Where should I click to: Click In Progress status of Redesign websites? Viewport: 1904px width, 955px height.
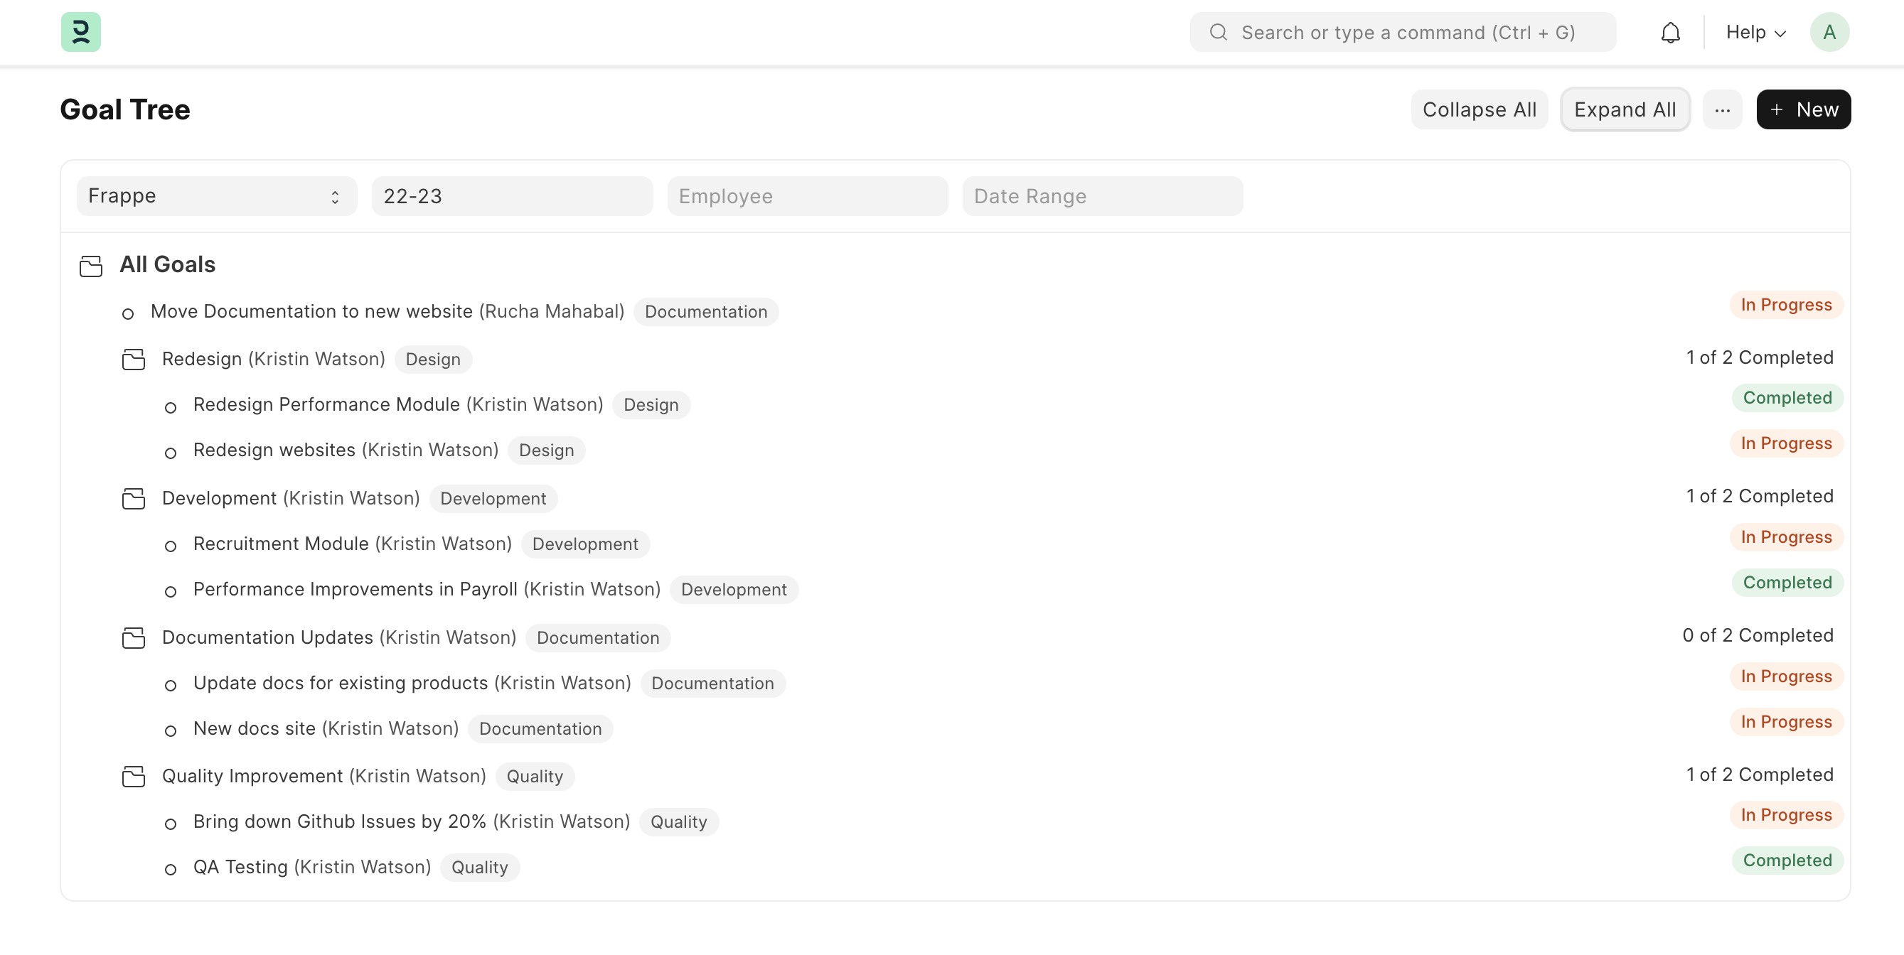point(1786,443)
